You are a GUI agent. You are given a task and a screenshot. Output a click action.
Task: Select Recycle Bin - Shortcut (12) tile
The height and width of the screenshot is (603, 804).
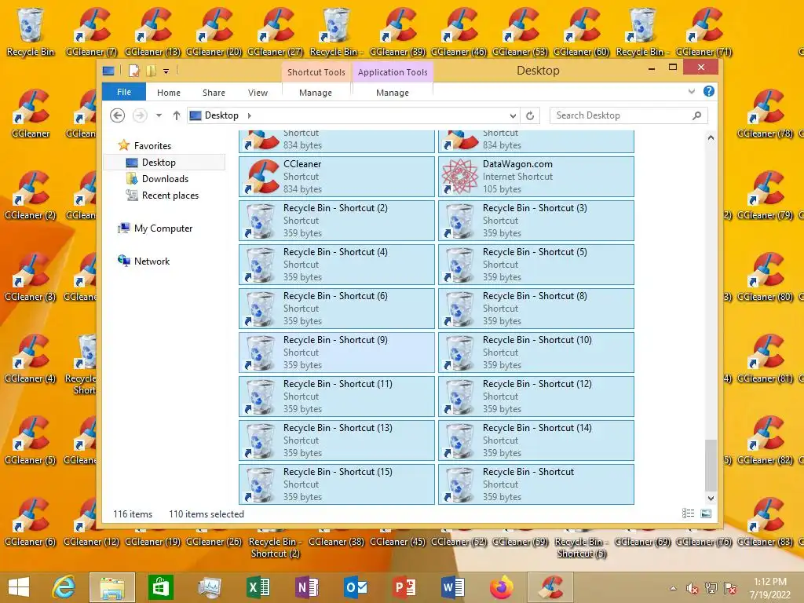(535, 397)
